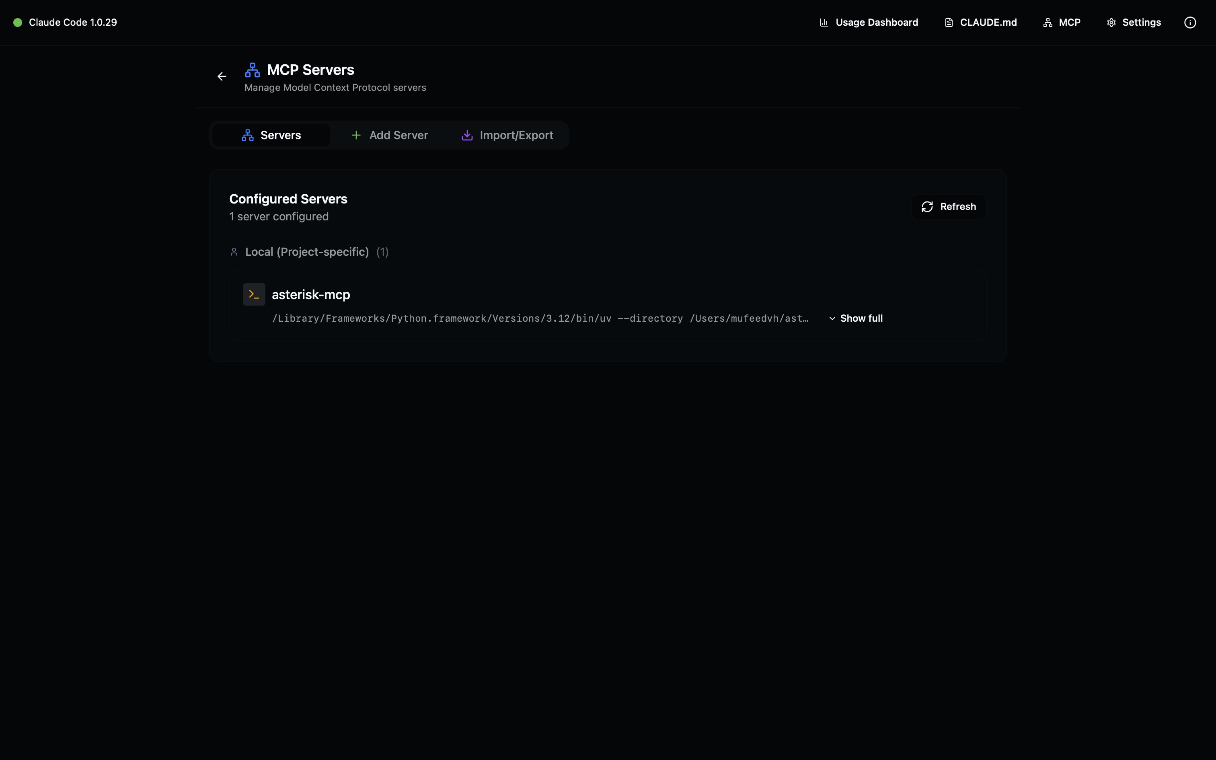Open the Import/Export tab
The height and width of the screenshot is (760, 1216).
click(x=507, y=135)
